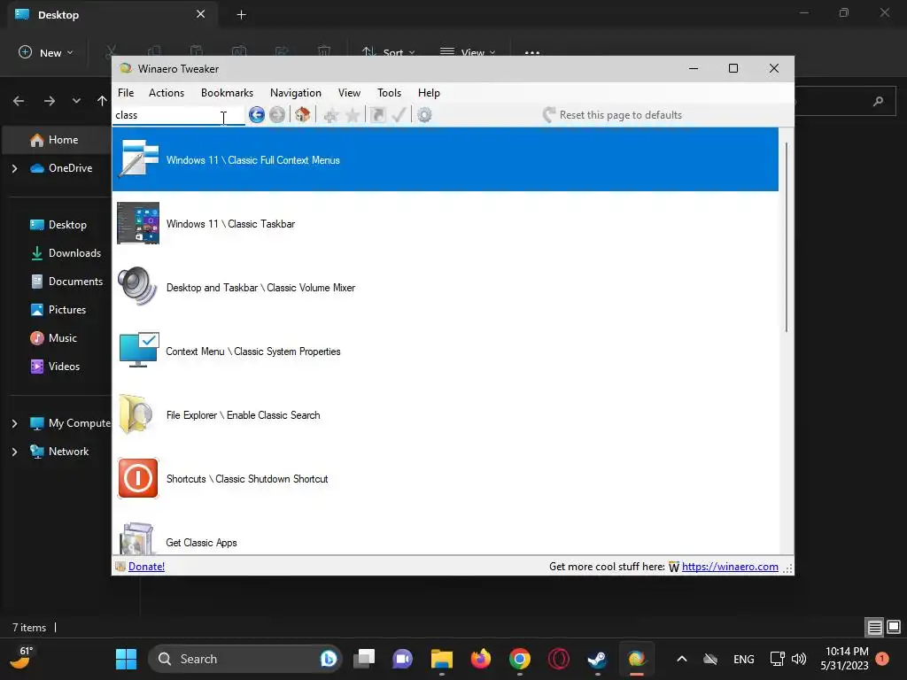
Task: Click the Forward arrow in Winaero Tweaker toolbar
Action: [277, 115]
